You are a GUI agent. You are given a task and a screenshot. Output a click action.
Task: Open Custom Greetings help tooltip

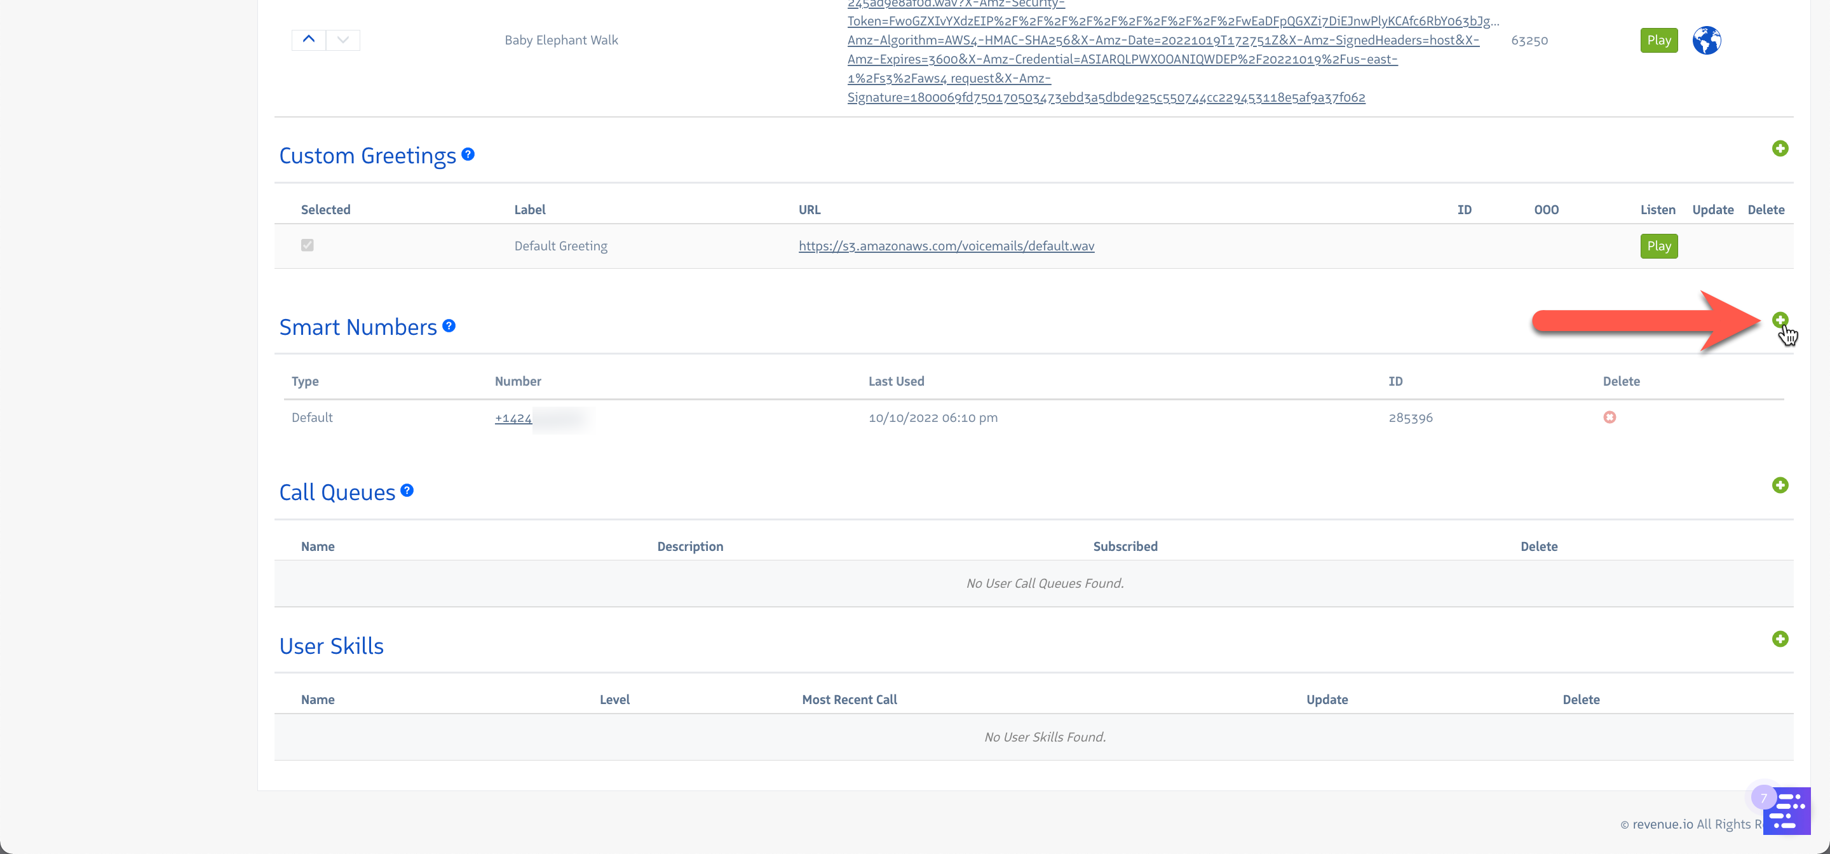tap(468, 154)
